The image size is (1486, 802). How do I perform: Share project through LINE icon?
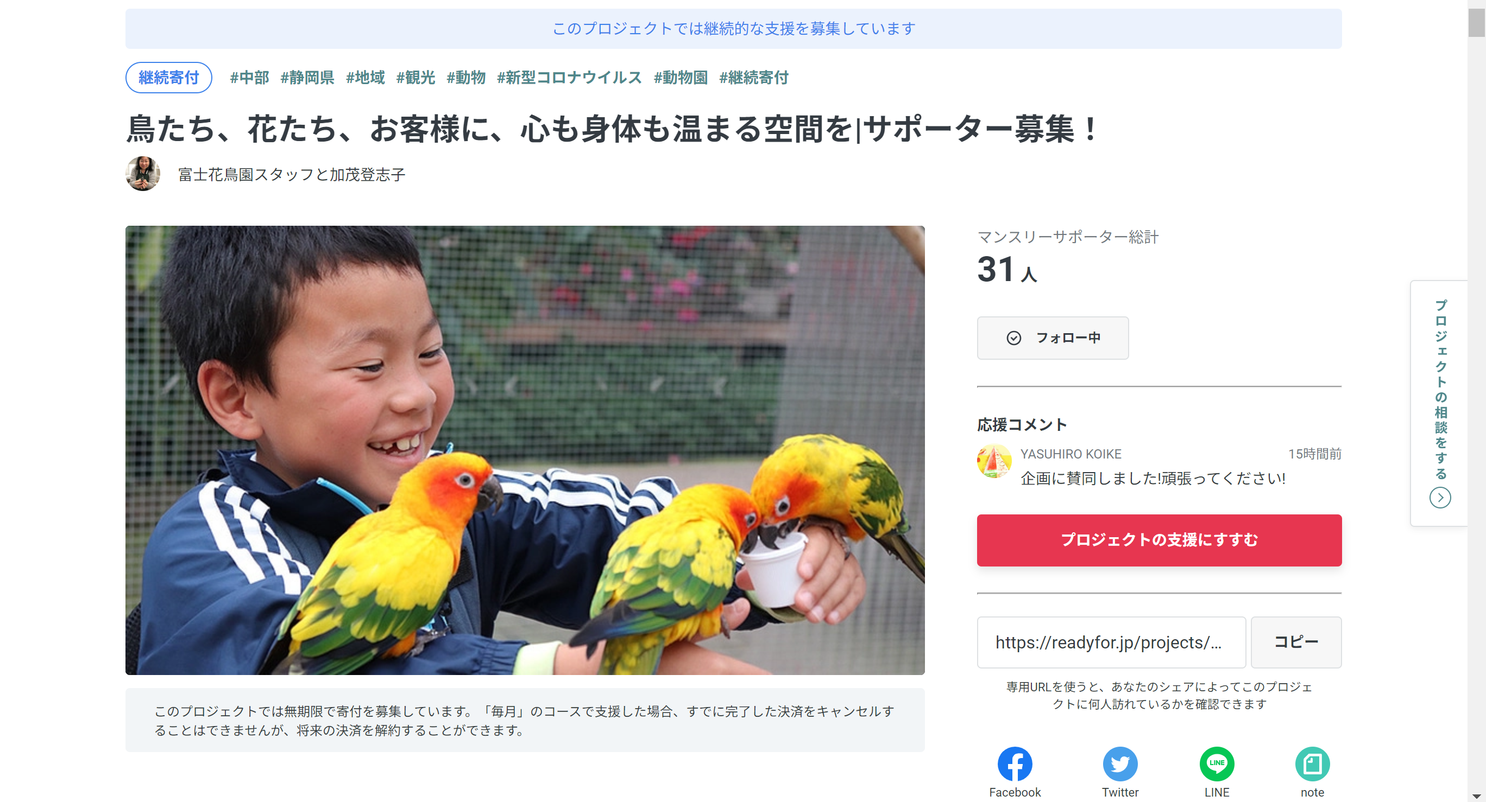coord(1217,763)
